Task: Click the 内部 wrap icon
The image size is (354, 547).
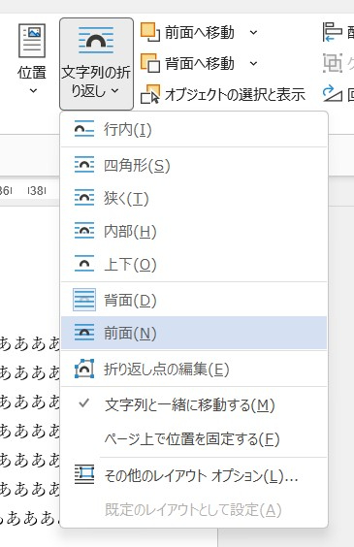Action: pos(84,231)
